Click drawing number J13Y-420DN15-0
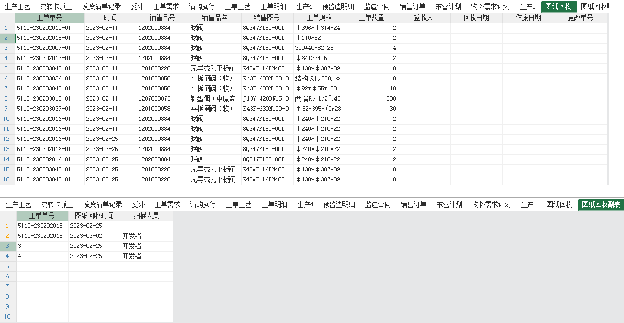The height and width of the screenshot is (323, 624). point(267,98)
